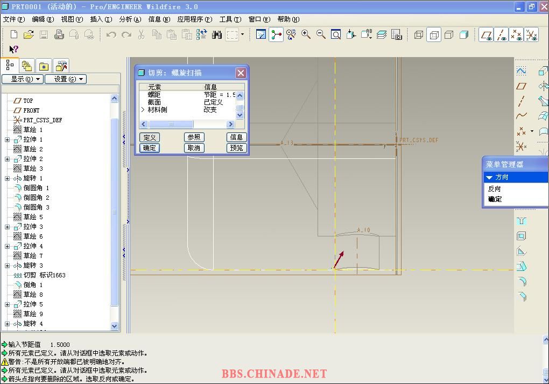Switch to hidden line display mode

click(434, 34)
